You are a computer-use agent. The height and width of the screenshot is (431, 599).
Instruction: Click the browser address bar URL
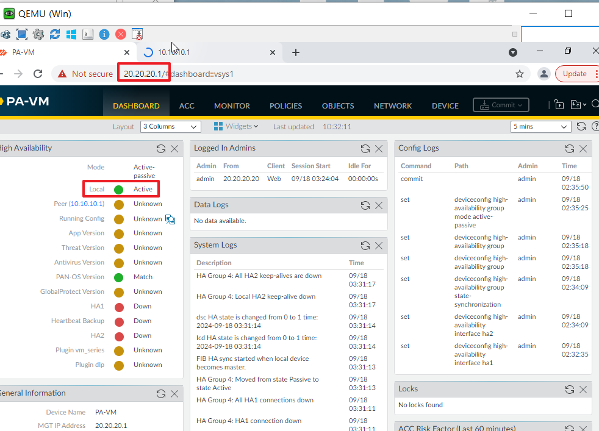178,74
